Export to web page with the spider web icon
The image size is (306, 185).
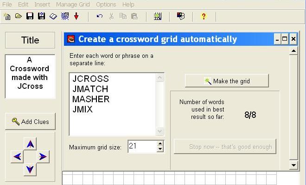[65, 16]
